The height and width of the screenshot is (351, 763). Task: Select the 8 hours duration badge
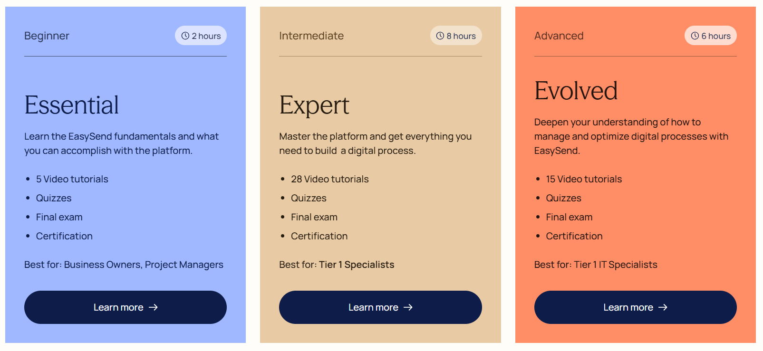tap(456, 36)
